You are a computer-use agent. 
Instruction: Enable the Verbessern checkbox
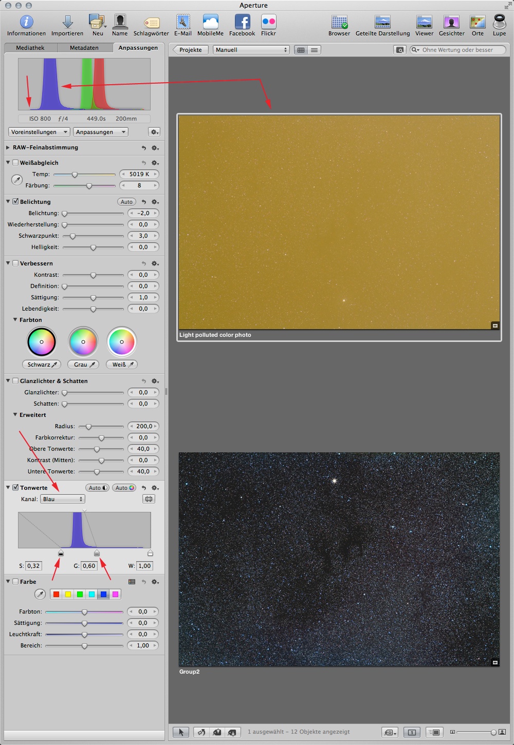click(x=15, y=263)
